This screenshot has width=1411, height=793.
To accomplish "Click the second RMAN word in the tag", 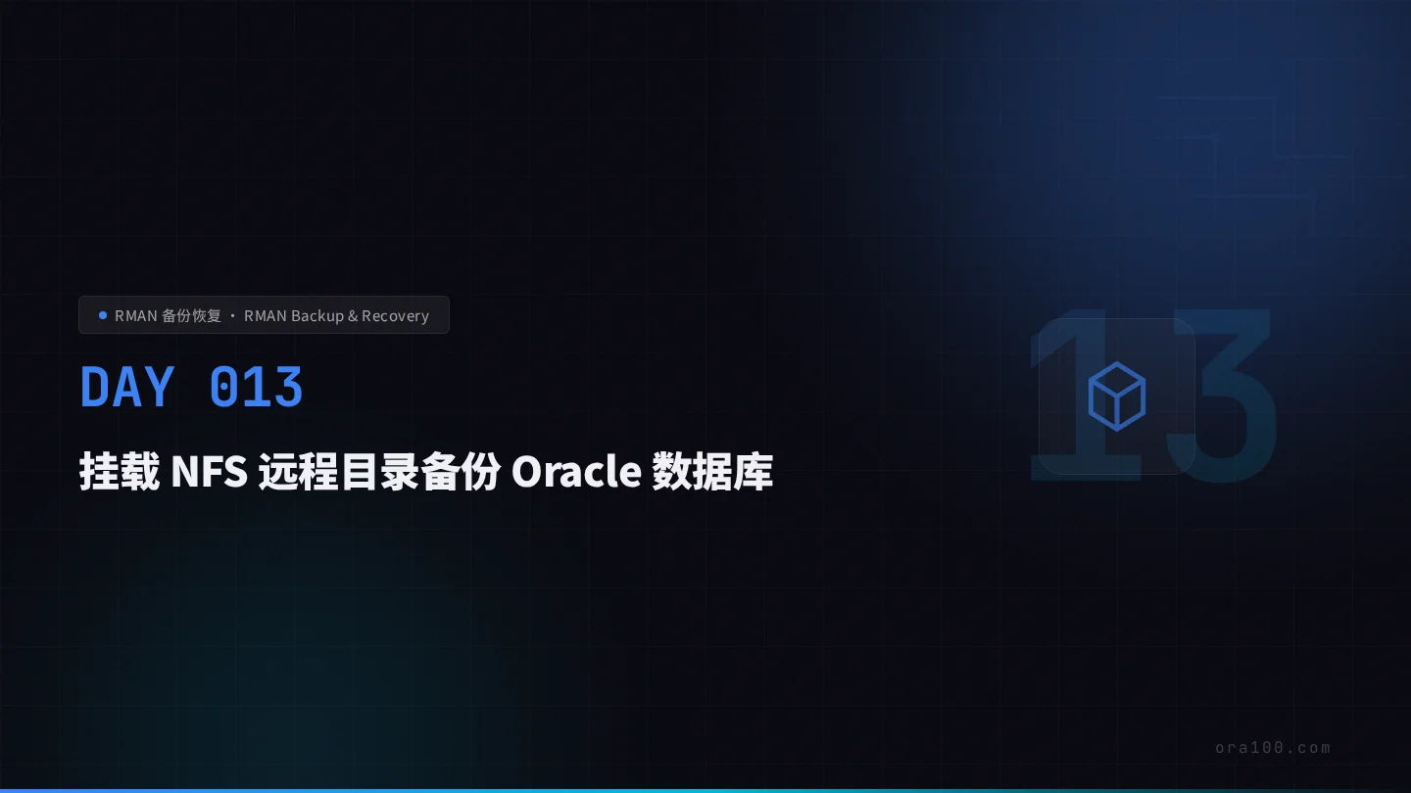I will coord(265,316).
